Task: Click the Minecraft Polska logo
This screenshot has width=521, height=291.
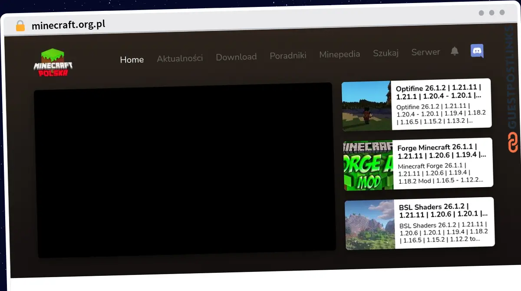Action: click(53, 63)
